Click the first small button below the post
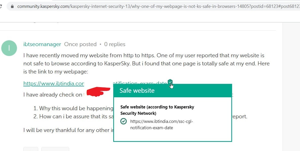Image resolution: width=300 pixels, height=151 pixels. [31, 149]
